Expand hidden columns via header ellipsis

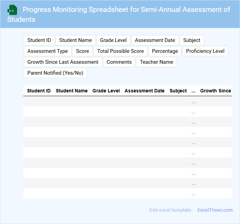pyautogui.click(x=194, y=91)
